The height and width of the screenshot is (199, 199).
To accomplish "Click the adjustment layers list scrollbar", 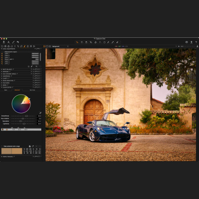I will (x=40, y=56).
